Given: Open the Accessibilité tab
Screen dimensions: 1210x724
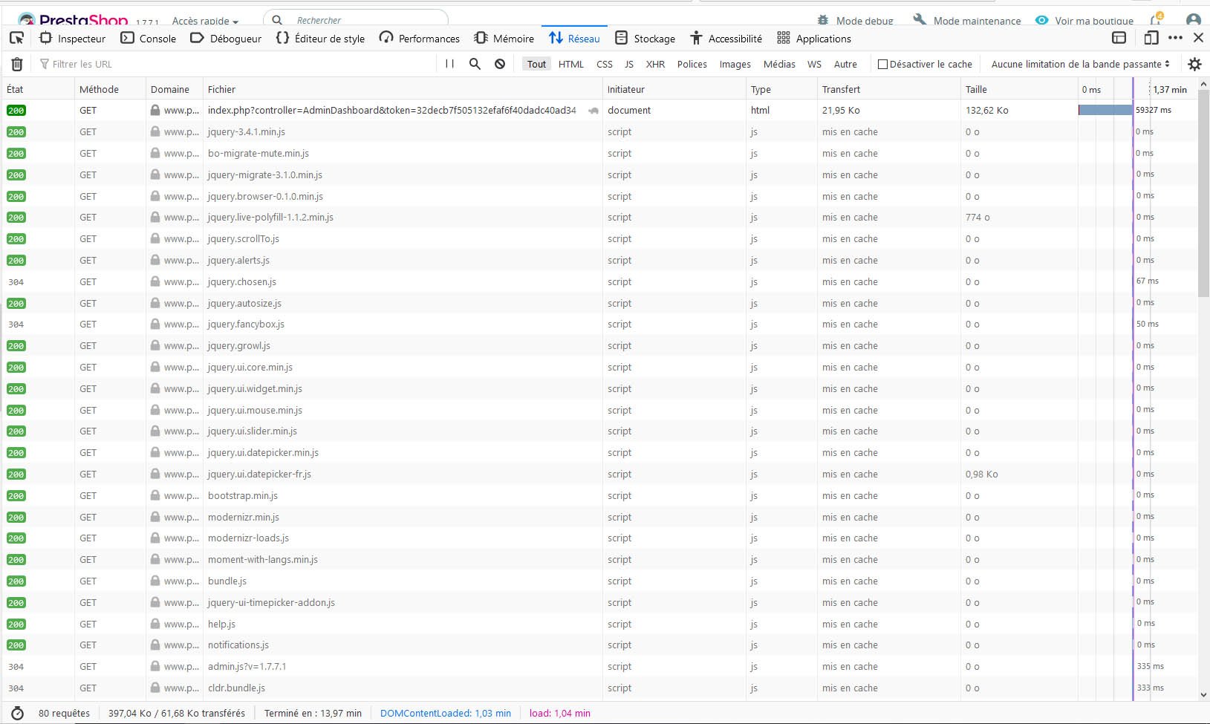Looking at the screenshot, I should pyautogui.click(x=726, y=39).
